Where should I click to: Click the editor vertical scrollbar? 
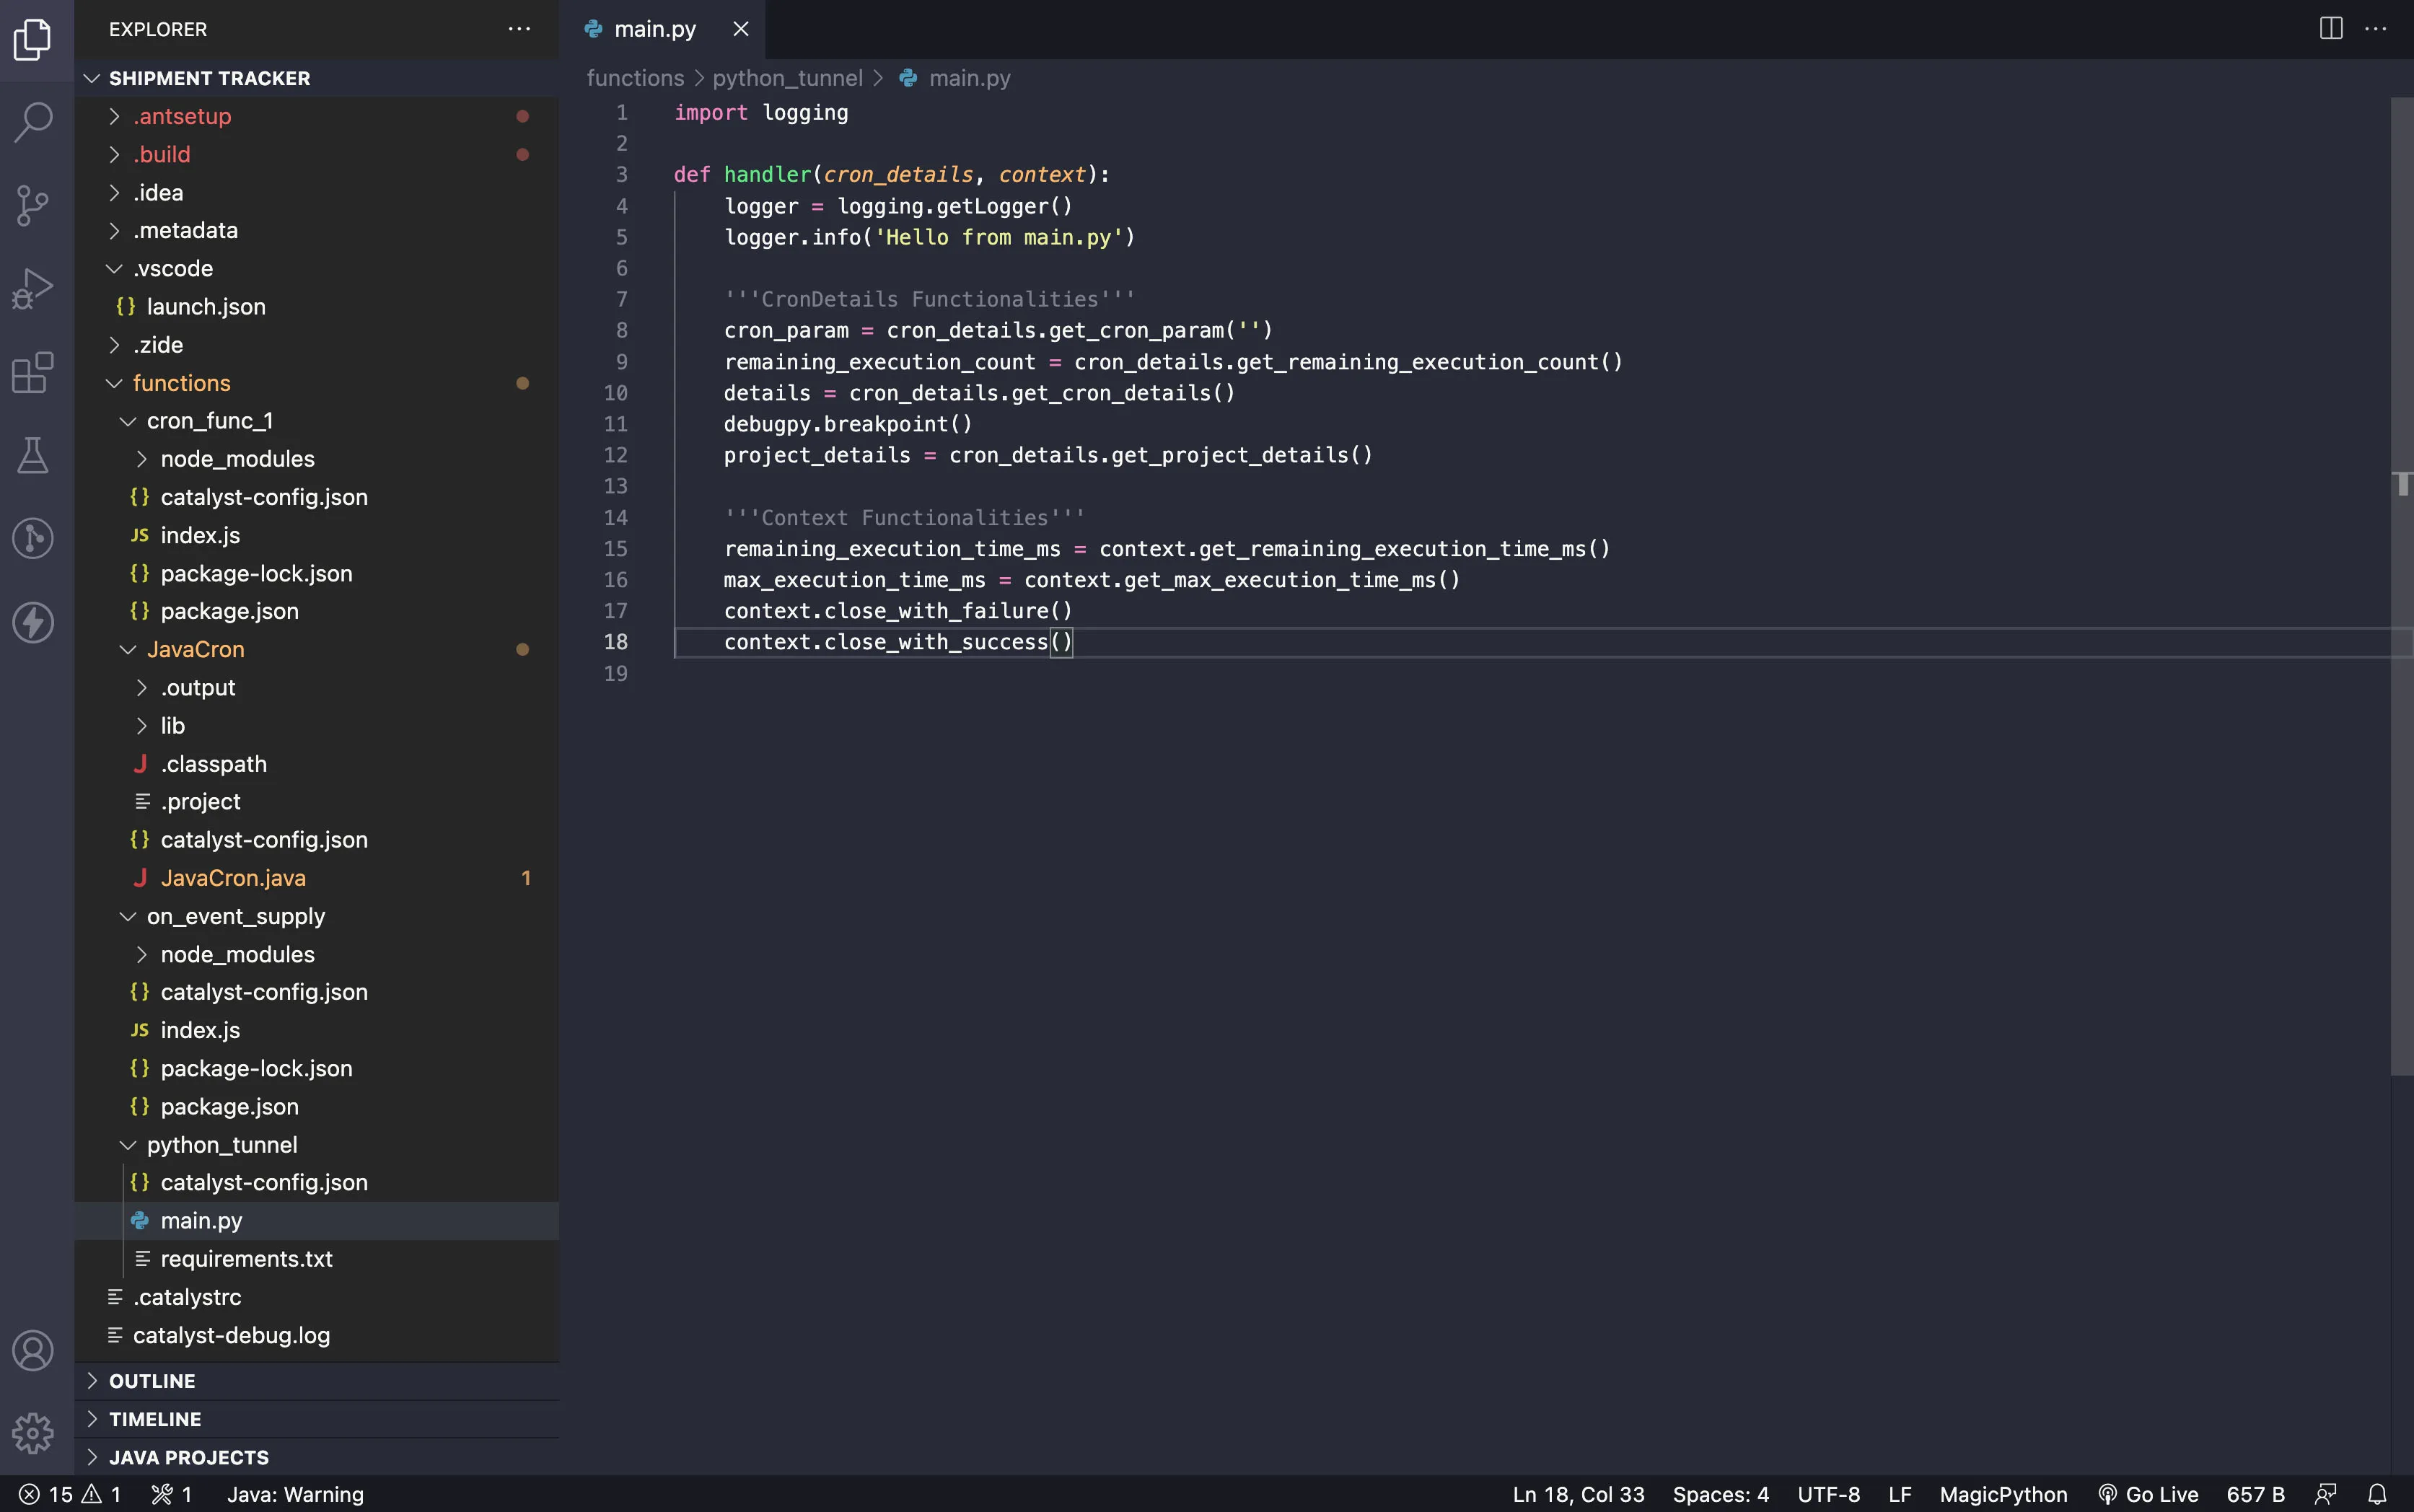pyautogui.click(x=2402, y=586)
